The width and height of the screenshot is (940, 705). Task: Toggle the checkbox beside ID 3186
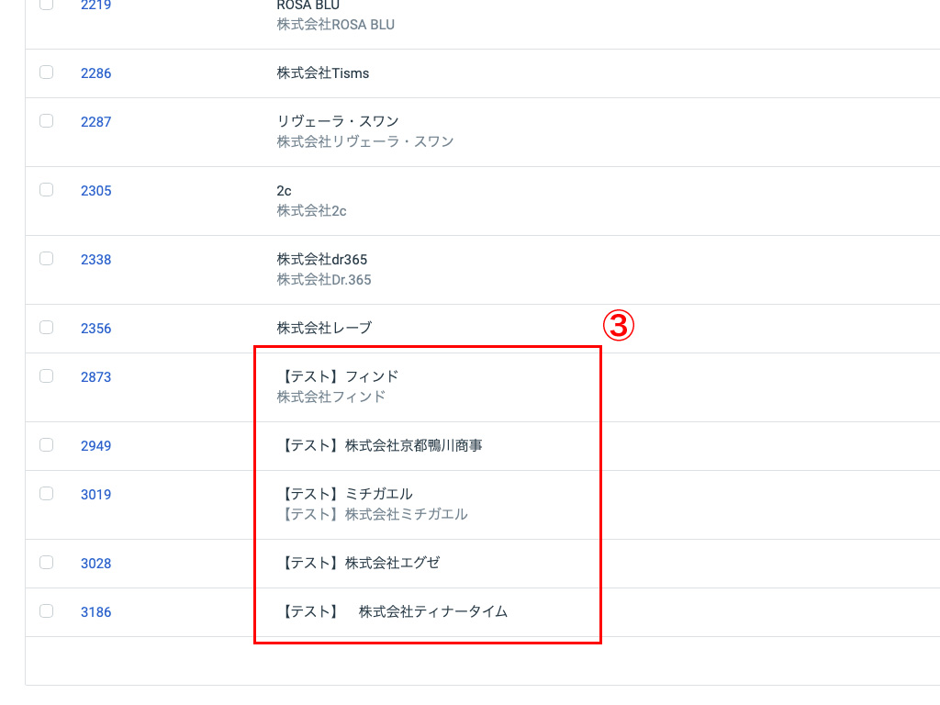pos(46,611)
